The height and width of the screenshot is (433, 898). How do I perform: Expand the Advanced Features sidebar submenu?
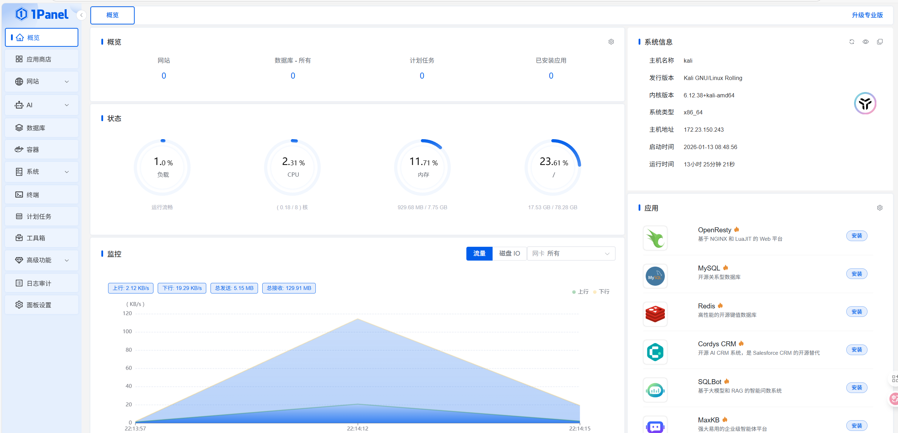click(x=67, y=260)
